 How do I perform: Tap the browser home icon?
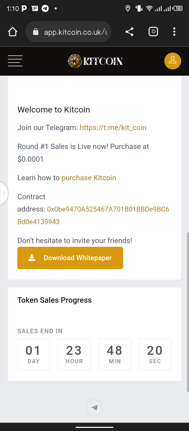[13, 32]
